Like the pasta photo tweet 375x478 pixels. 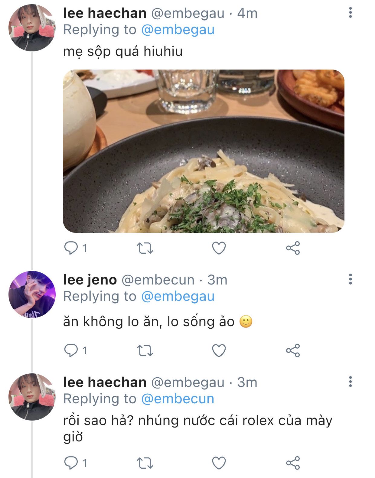tap(219, 248)
